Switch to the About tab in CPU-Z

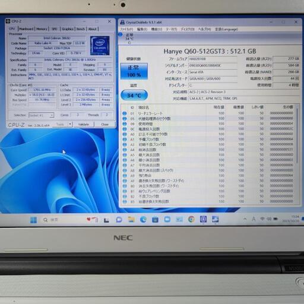(x=92, y=29)
